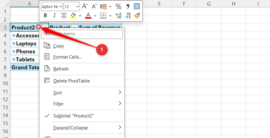The width and height of the screenshot is (270, 138).
Task: Click the Delete PivotTable icon
Action: [x=47, y=81]
